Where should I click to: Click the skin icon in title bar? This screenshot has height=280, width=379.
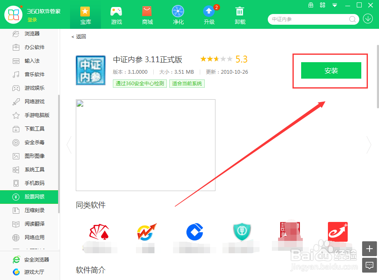tap(323, 5)
